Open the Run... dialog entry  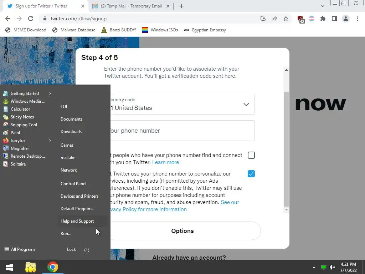66,233
